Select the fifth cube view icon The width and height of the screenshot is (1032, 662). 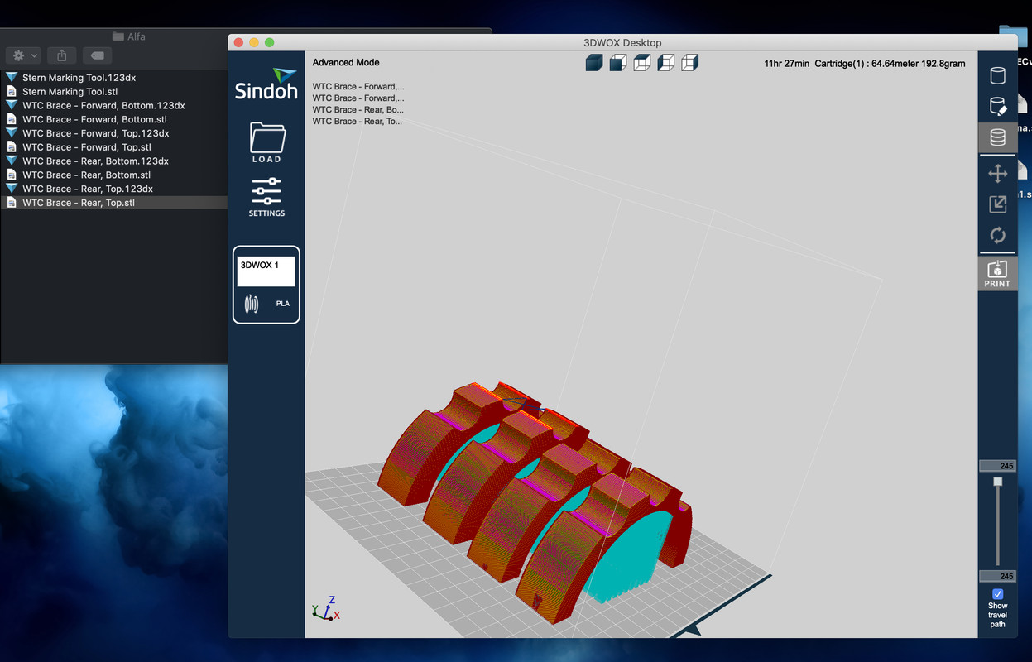pyautogui.click(x=690, y=62)
